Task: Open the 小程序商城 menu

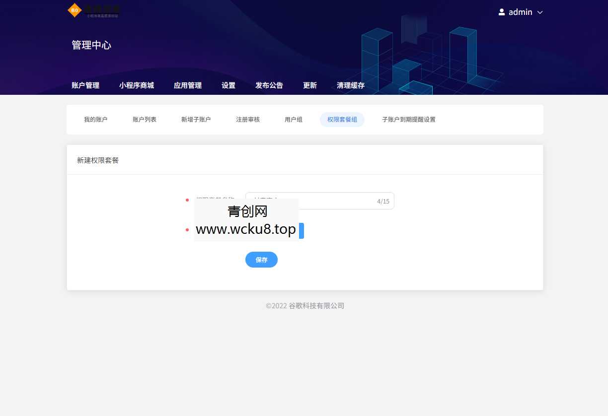Action: point(137,85)
